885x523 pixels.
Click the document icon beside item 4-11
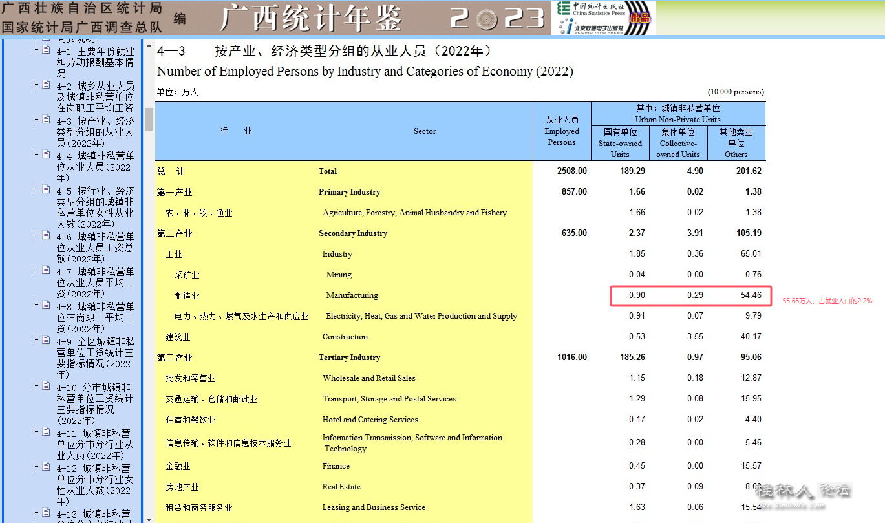click(x=46, y=432)
